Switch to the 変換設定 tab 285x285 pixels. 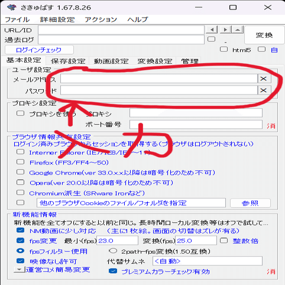pos(155,61)
